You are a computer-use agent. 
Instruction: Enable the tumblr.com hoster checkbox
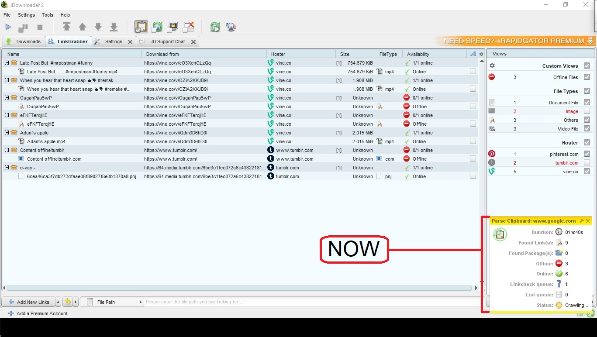[x=587, y=163]
